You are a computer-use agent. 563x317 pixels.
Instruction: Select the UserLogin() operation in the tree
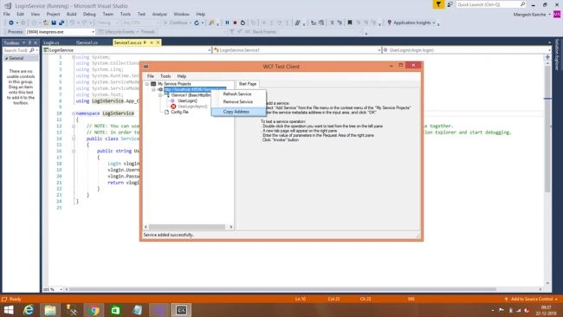[x=187, y=100]
